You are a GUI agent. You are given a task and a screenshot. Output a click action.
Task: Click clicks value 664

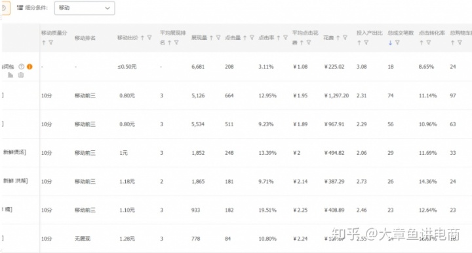pyautogui.click(x=229, y=95)
